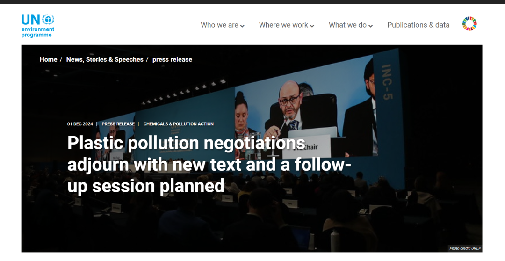
Task: Go to Publications & data
Action: tap(418, 25)
